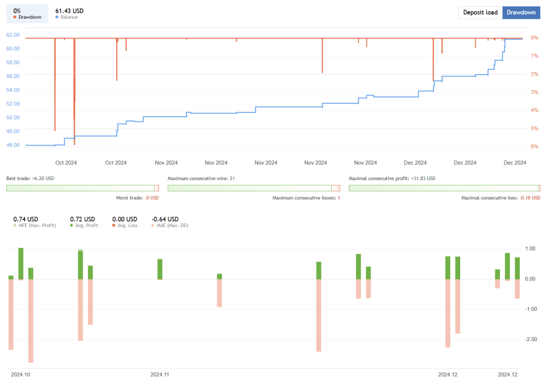Select the Oct 2024 axis label
The height and width of the screenshot is (381, 546).
point(66,163)
